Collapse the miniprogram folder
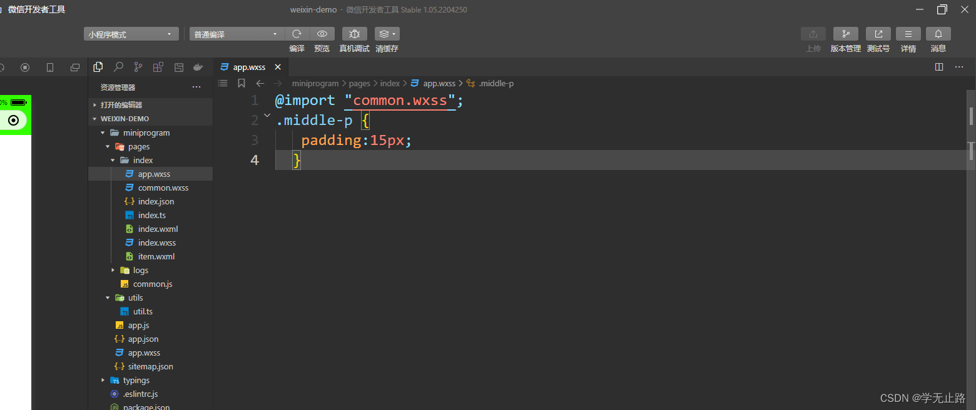976x410 pixels. pos(103,132)
